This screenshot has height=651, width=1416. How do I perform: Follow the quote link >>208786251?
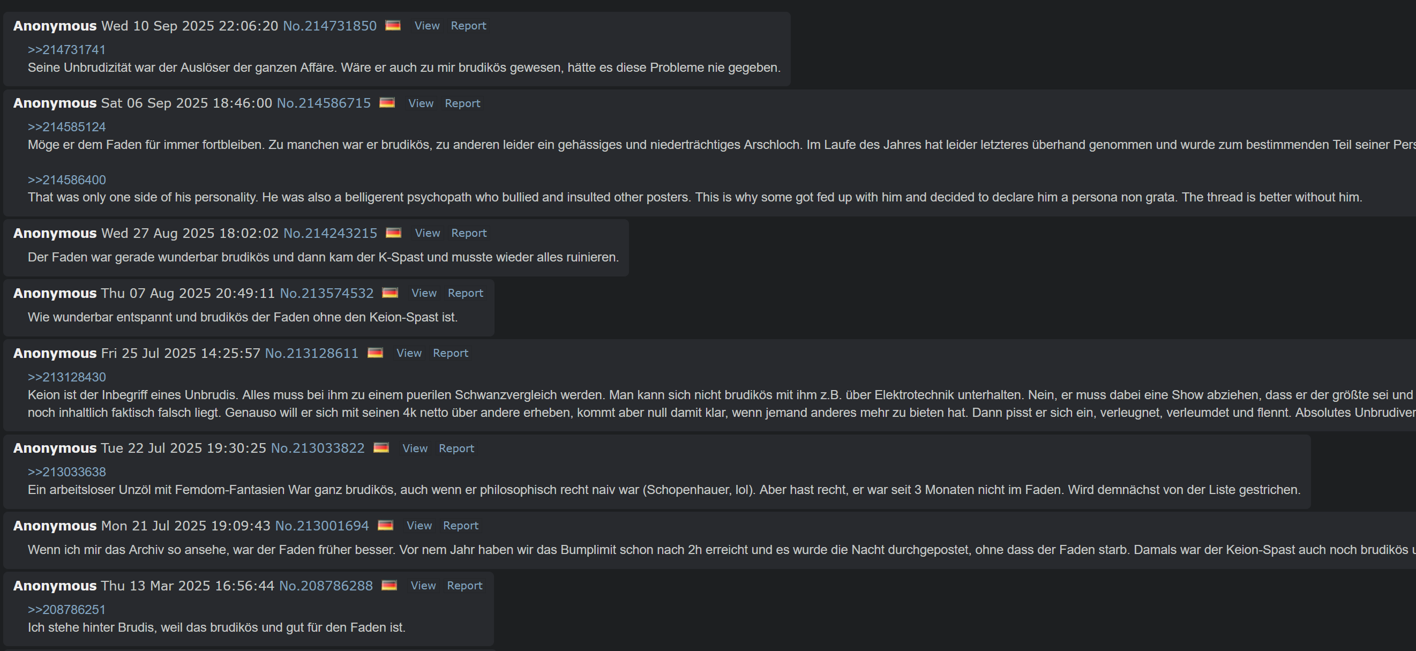(66, 610)
